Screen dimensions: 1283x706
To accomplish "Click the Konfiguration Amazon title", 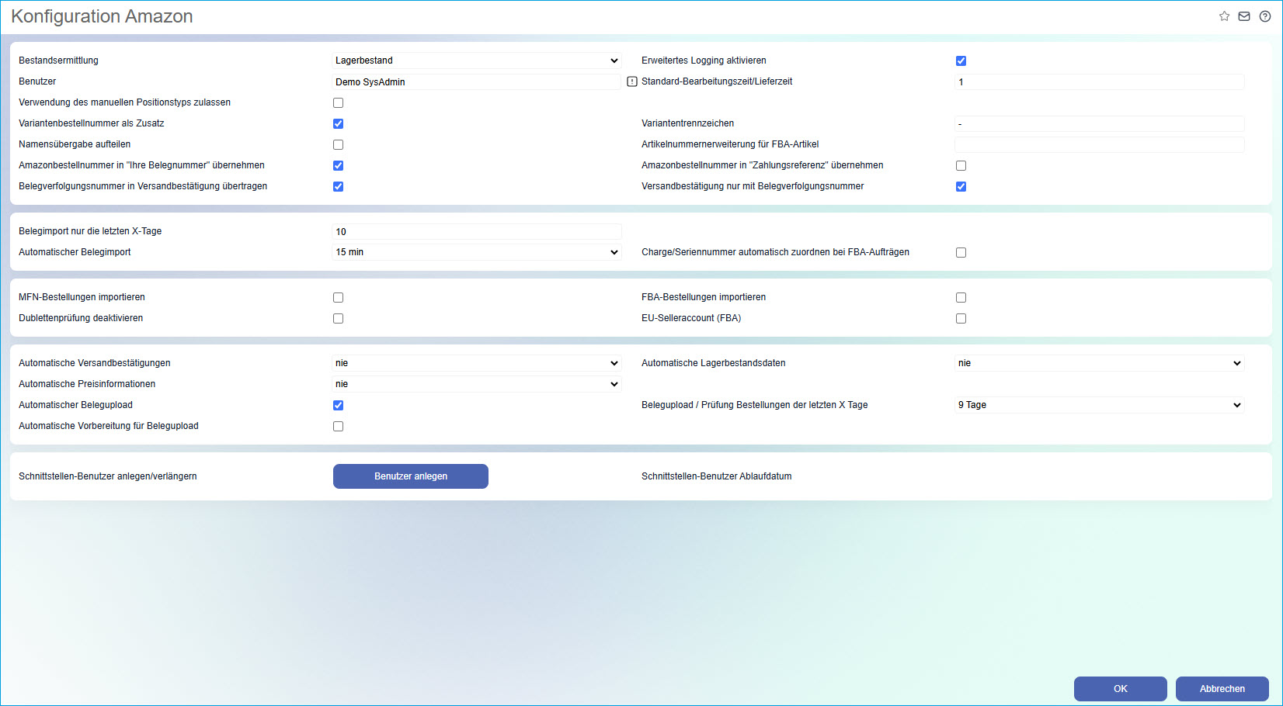I will pos(102,16).
